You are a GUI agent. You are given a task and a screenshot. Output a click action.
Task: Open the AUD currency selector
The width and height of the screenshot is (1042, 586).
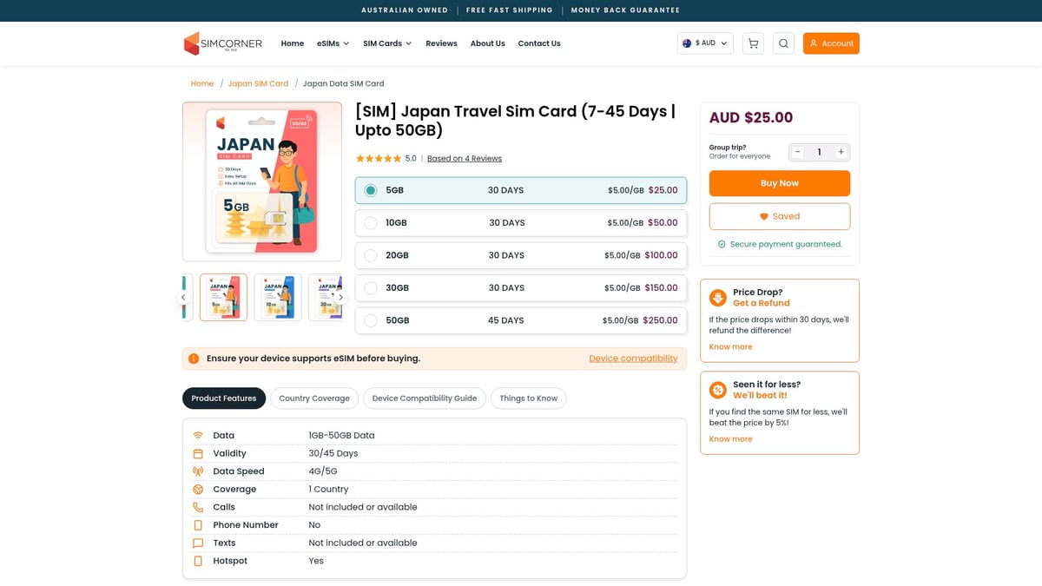pyautogui.click(x=705, y=43)
